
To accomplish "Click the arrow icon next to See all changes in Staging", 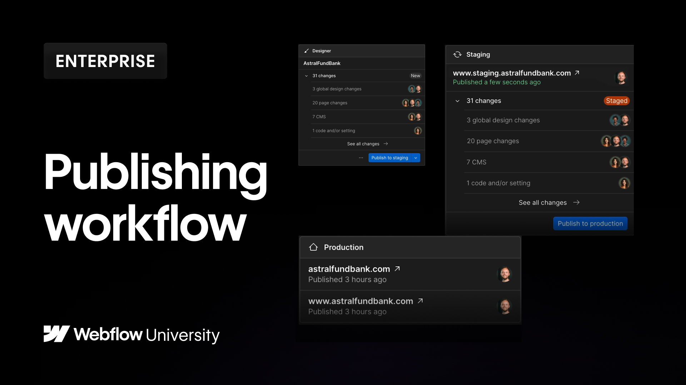I will point(576,202).
